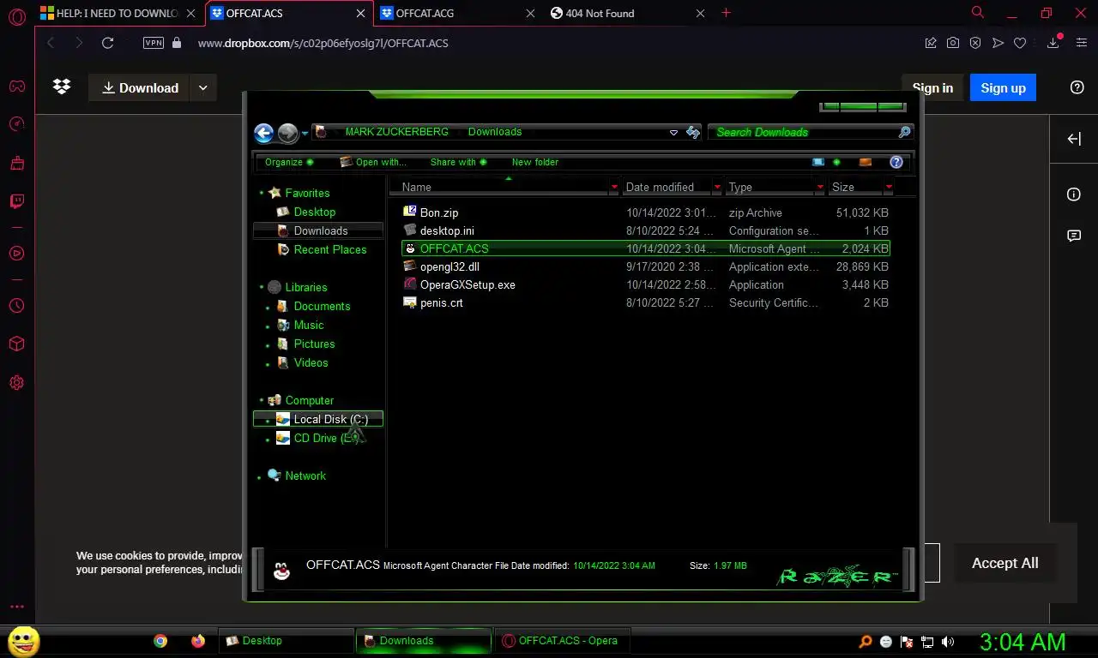Click the smiley Start button
Image resolution: width=1098 pixels, height=658 pixels.
point(23,641)
